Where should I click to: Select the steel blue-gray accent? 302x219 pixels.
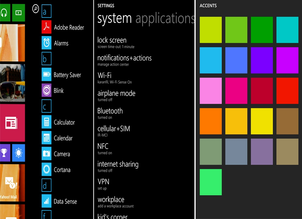[x=236, y=151]
